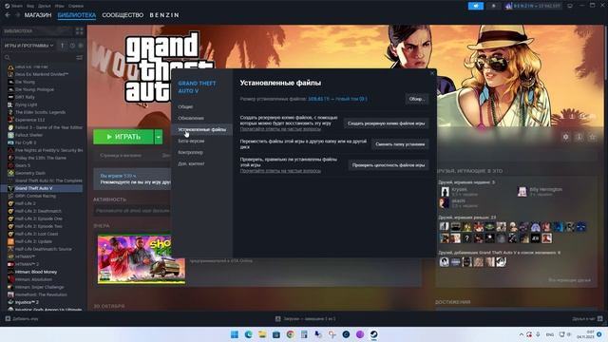
Task: Open downloads status in bottom bar
Action: [306, 319]
